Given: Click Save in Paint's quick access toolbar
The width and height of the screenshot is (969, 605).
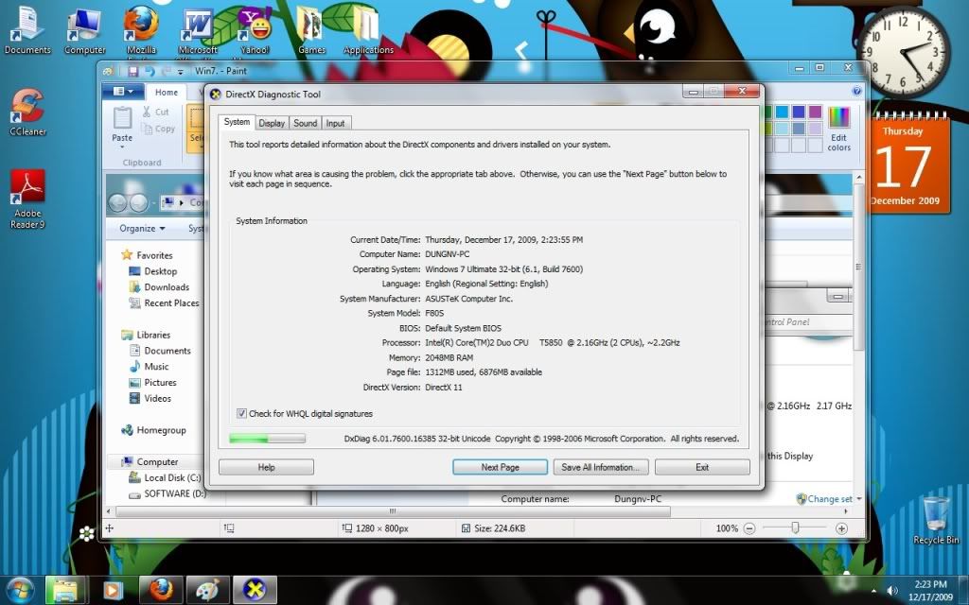Looking at the screenshot, I should pyautogui.click(x=132, y=71).
